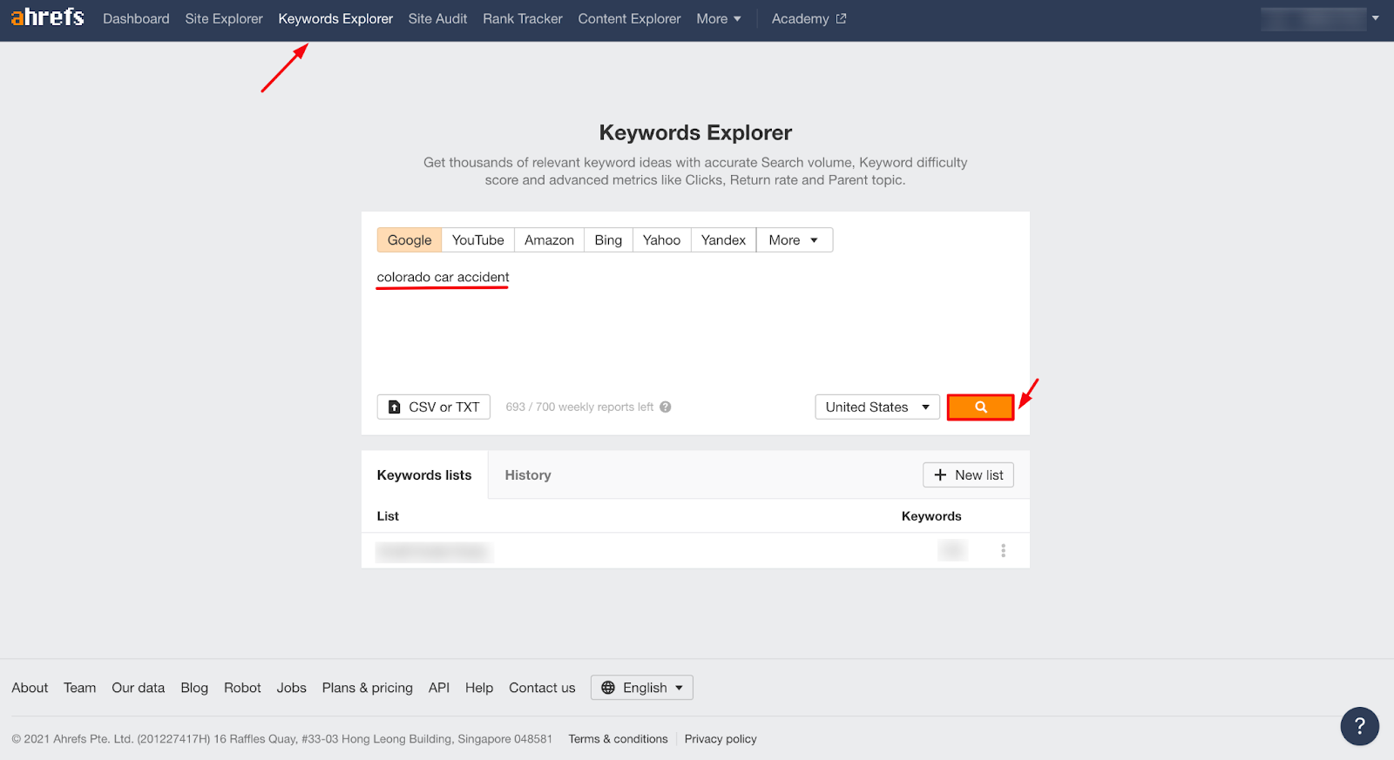Open the Robot footer link
The width and height of the screenshot is (1394, 760).
242,688
